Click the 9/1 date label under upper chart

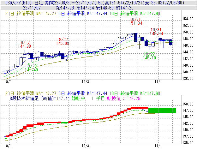(9, 82)
